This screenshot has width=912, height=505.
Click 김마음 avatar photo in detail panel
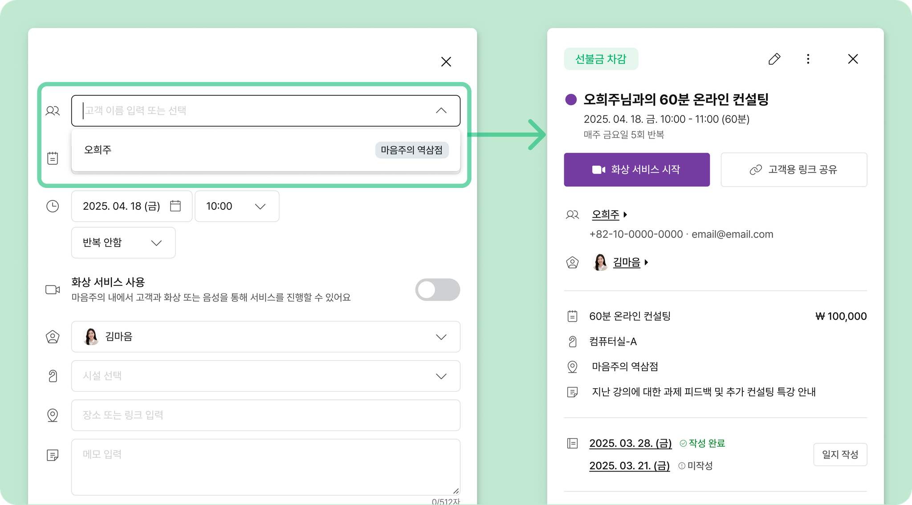(600, 262)
